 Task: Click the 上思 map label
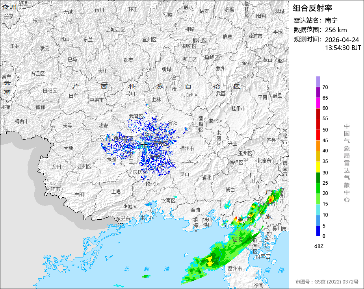click(116, 191)
